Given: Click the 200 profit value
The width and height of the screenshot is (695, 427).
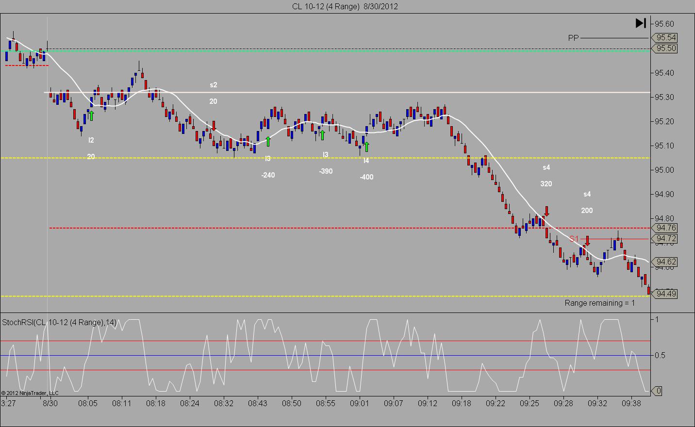Looking at the screenshot, I should (x=587, y=211).
